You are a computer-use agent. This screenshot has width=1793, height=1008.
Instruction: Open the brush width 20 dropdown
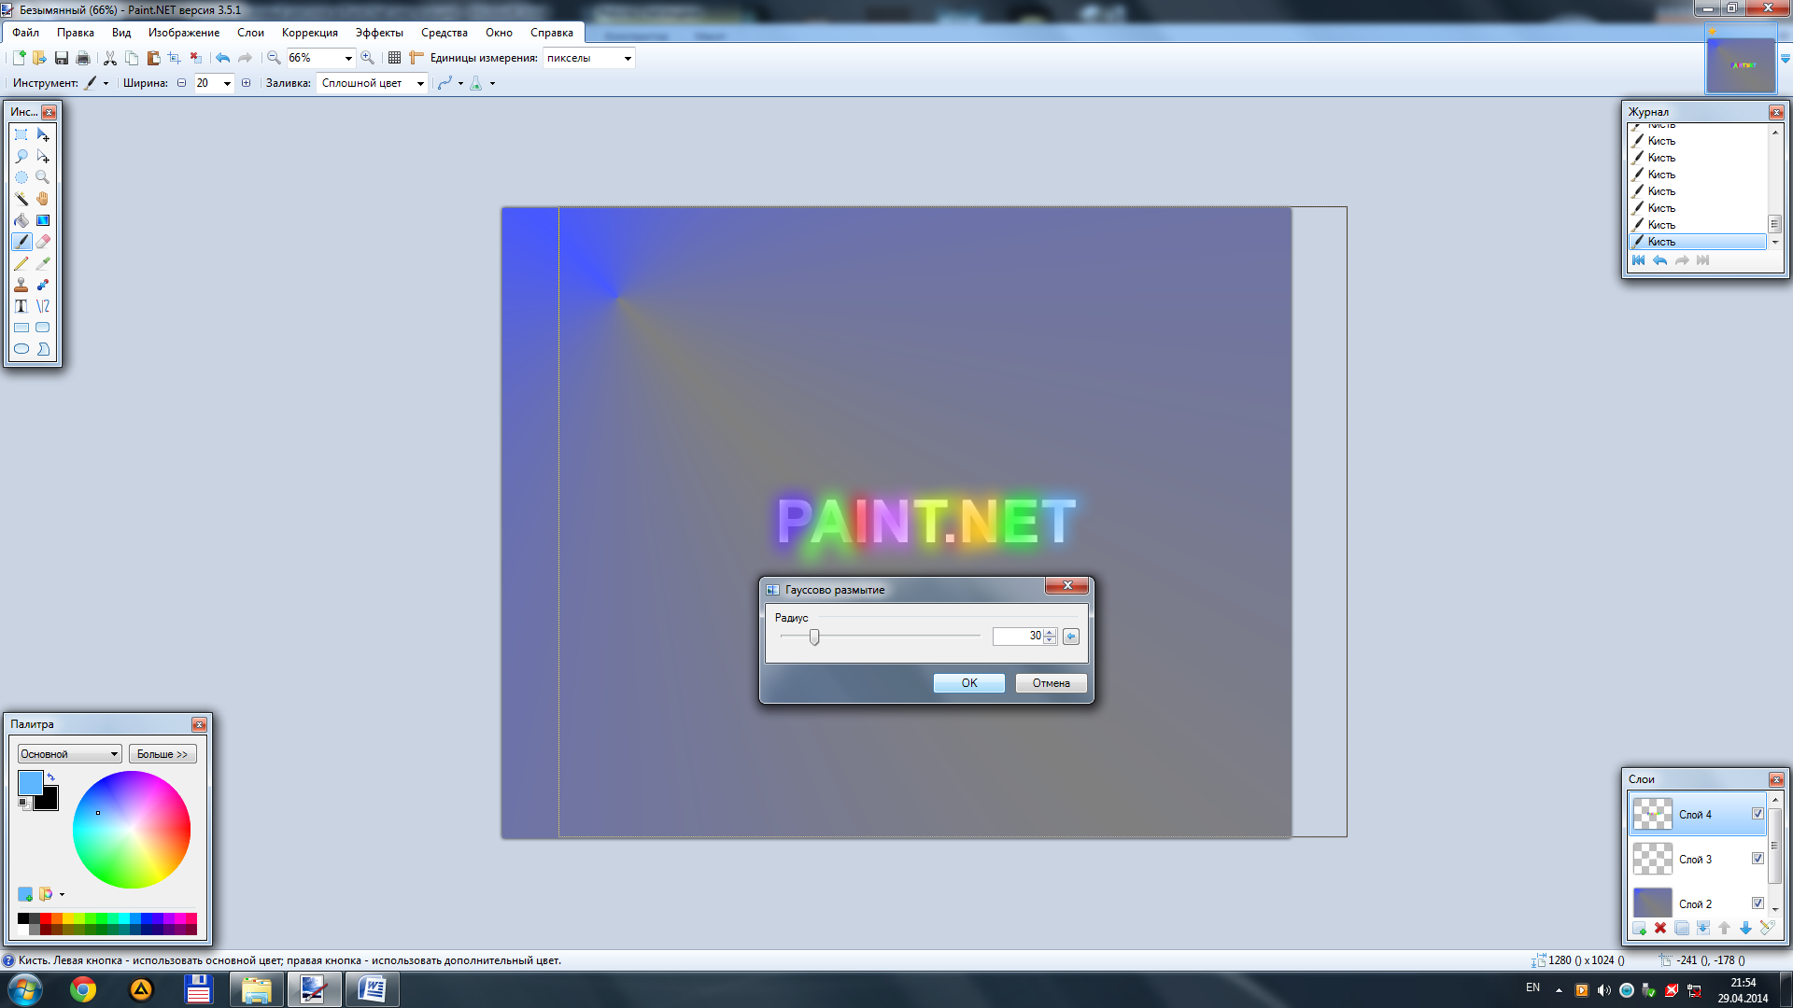click(226, 83)
